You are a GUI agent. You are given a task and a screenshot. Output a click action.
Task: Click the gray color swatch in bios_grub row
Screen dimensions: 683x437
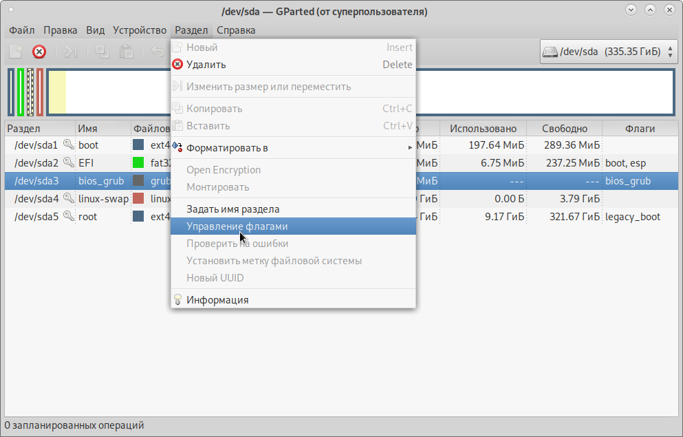[138, 180]
